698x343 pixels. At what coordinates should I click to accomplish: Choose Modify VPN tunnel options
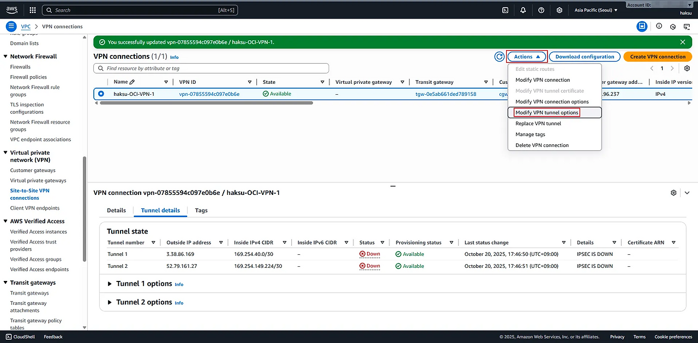click(x=547, y=113)
